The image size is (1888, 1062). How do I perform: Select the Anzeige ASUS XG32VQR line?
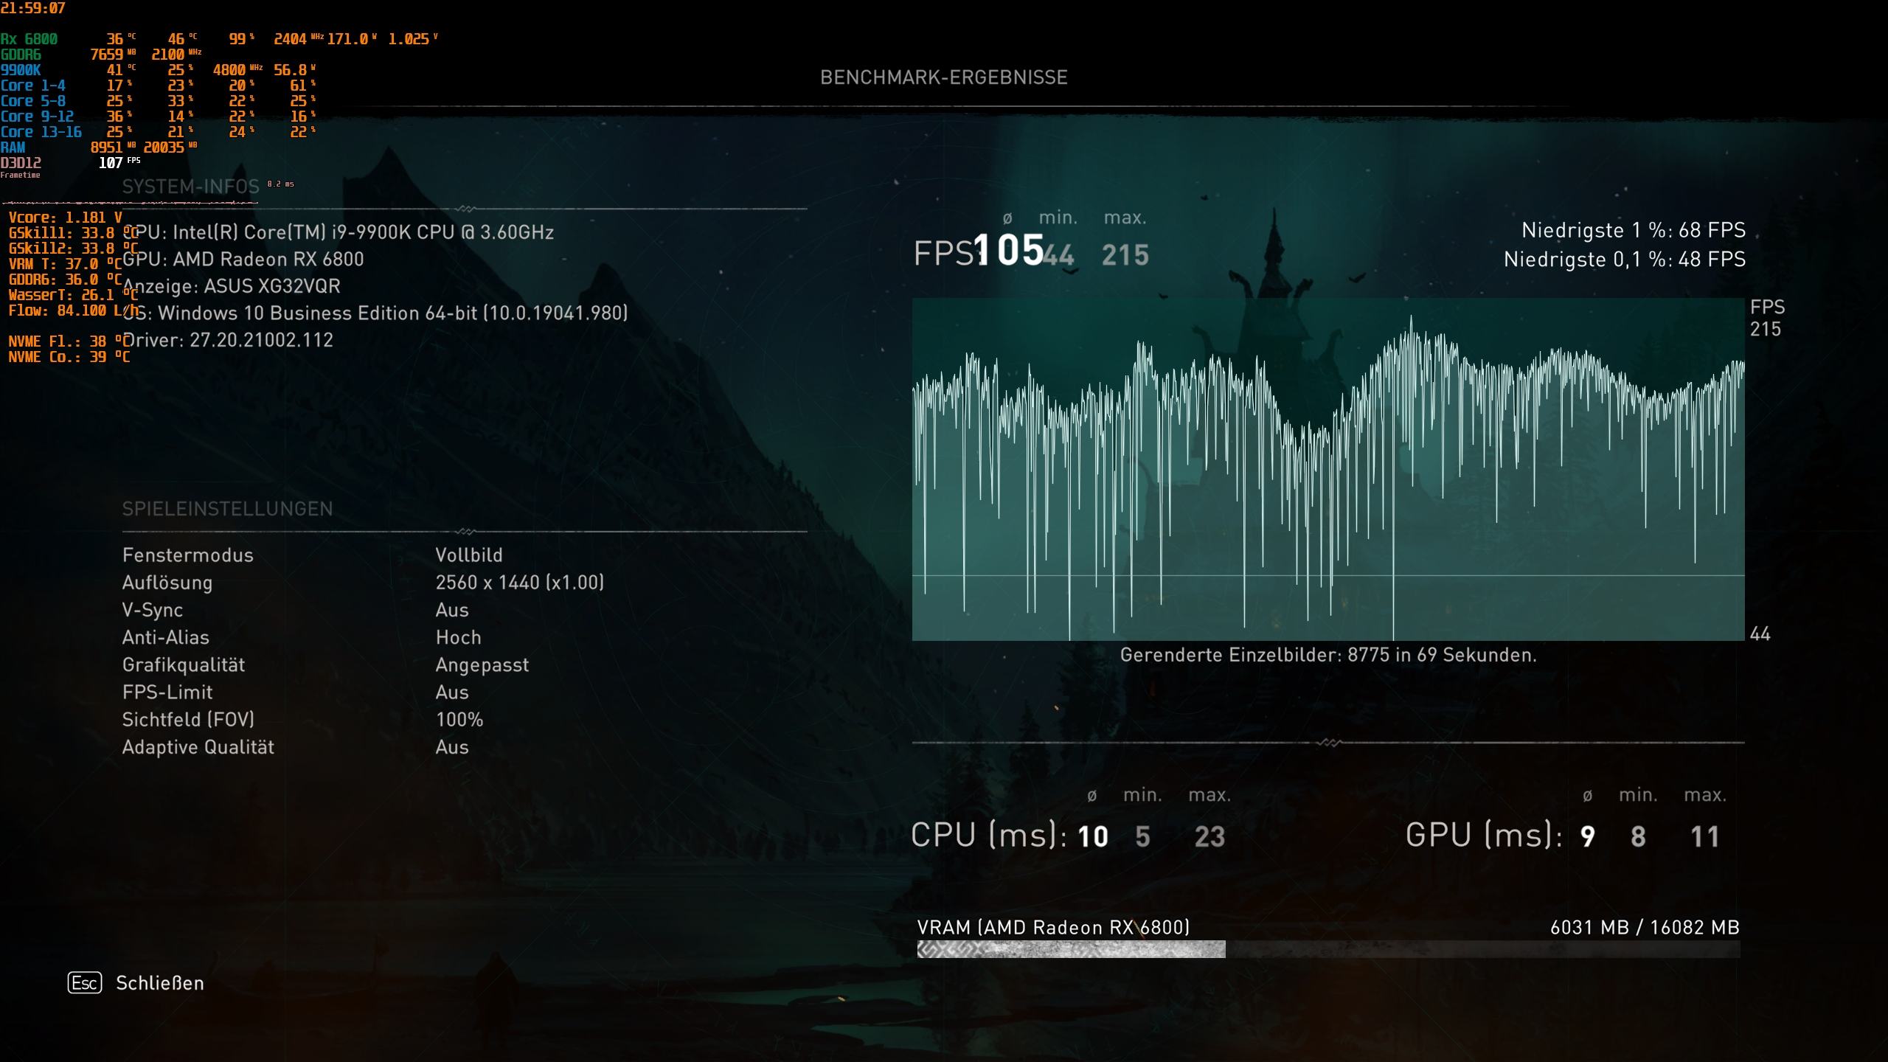(x=232, y=286)
